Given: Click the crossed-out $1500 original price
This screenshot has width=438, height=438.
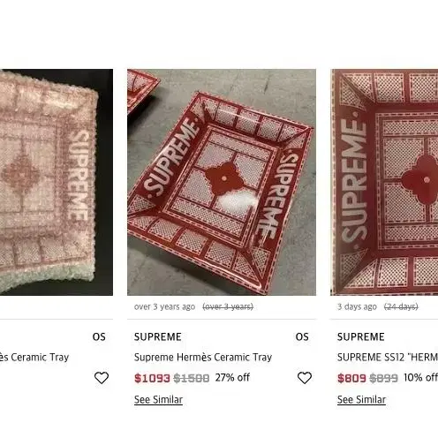Looking at the screenshot, I should 192,378.
